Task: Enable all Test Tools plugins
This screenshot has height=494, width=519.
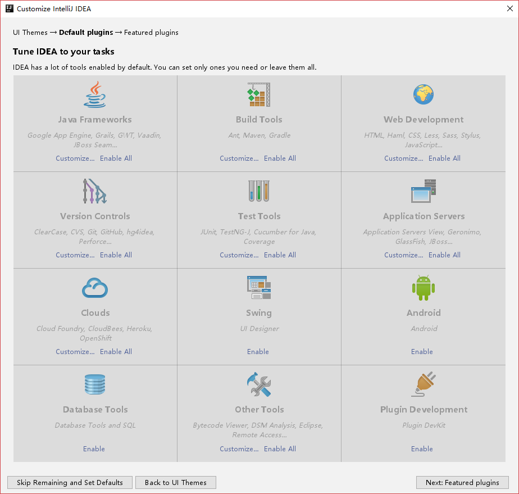Action: [x=280, y=255]
